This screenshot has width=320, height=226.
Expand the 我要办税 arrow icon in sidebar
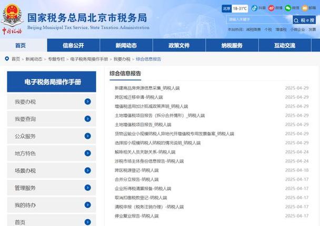[x=88, y=101]
